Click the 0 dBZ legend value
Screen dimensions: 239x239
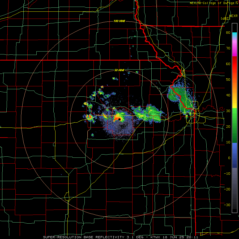[x=229, y=158]
